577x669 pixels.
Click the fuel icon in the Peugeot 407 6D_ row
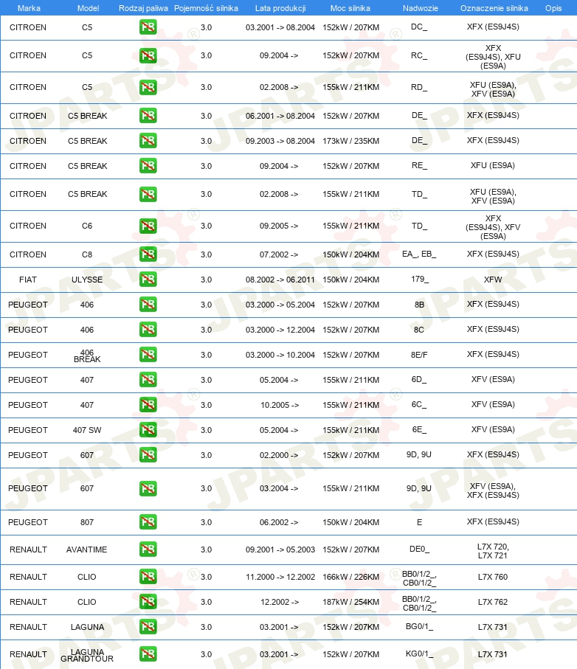pos(148,380)
